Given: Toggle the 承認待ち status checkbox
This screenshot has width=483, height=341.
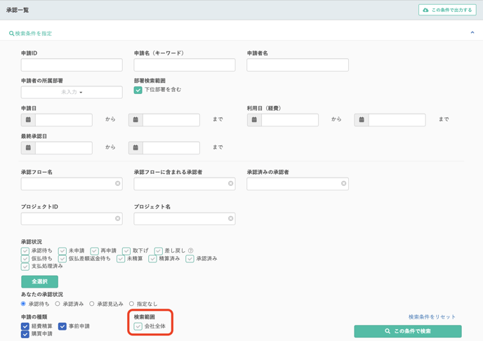Looking at the screenshot, I should point(25,250).
